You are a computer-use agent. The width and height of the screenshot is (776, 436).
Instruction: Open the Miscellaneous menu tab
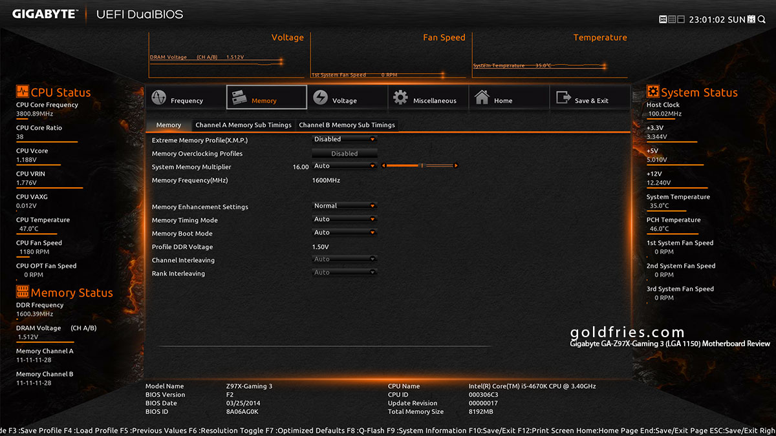(428, 98)
